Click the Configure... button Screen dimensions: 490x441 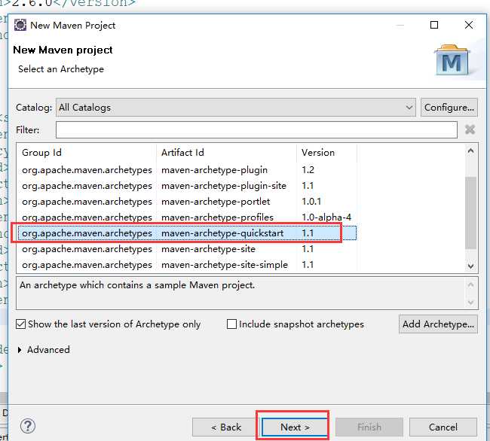click(449, 108)
